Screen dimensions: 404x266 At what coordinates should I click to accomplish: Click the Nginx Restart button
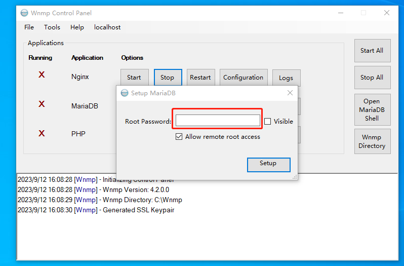coord(200,78)
